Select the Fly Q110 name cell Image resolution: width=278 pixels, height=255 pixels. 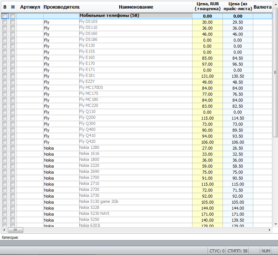click(136, 112)
